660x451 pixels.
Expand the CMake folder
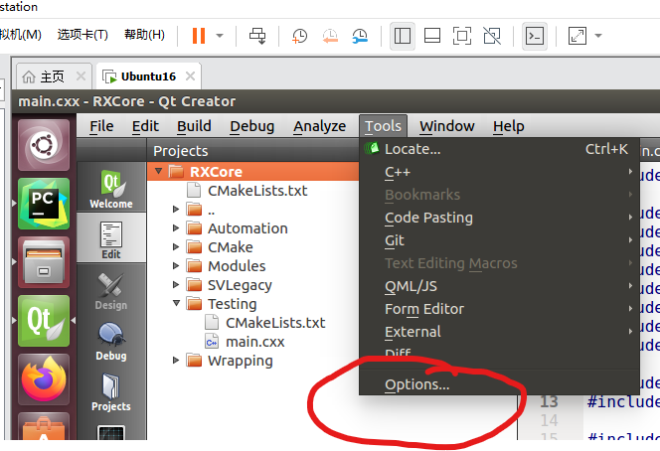tap(176, 247)
